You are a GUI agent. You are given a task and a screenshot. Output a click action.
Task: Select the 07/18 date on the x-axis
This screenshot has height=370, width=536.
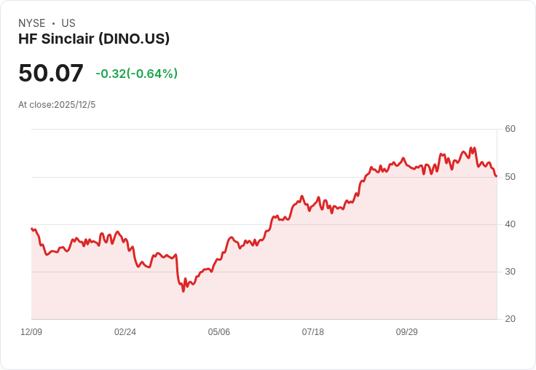[313, 332]
